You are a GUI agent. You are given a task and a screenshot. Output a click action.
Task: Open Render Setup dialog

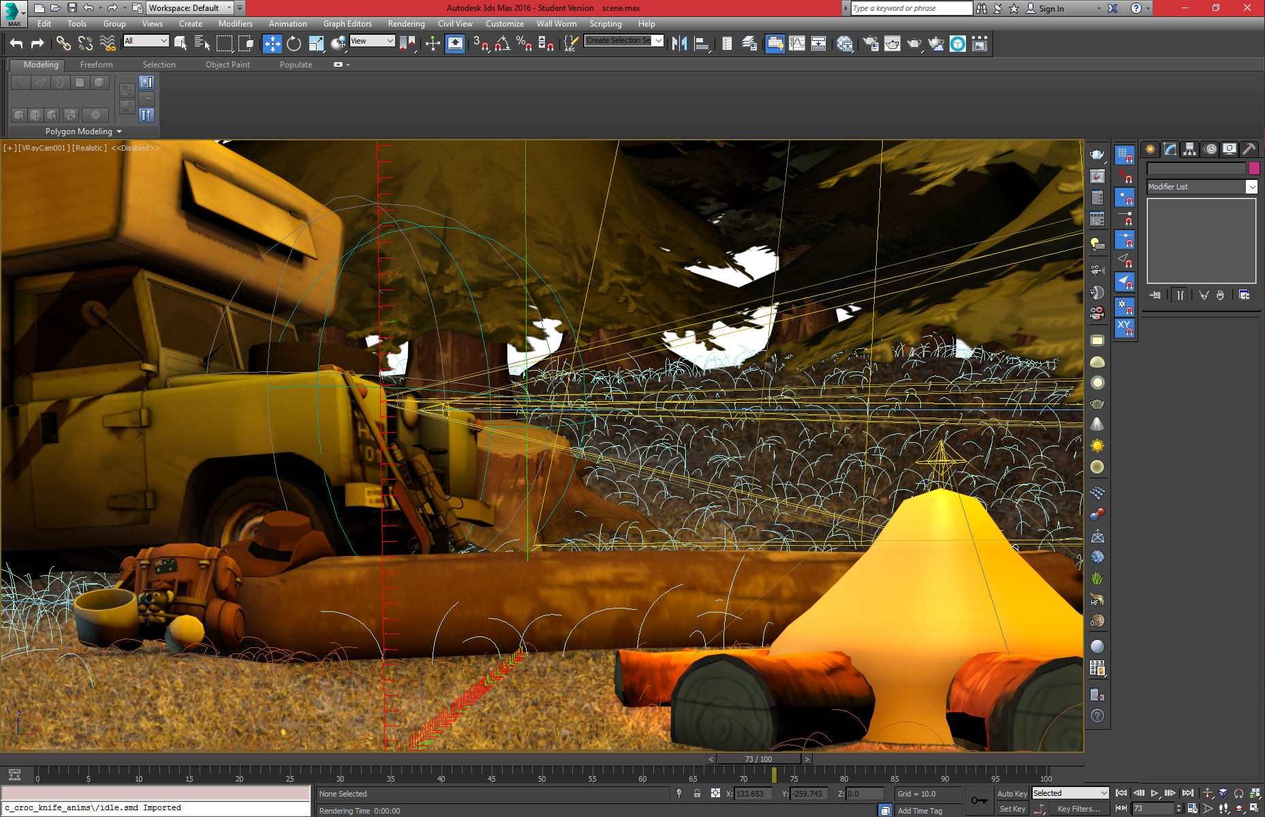pyautogui.click(x=871, y=44)
